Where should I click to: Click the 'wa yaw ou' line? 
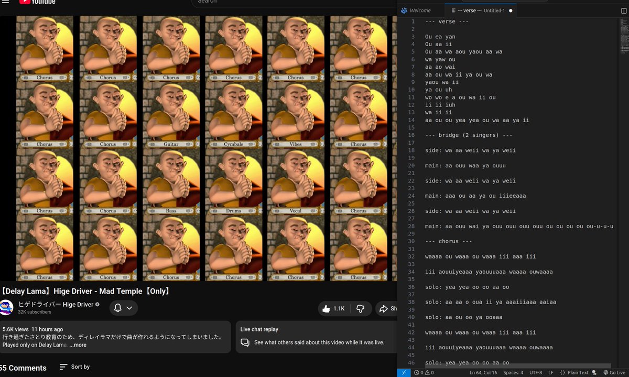[x=440, y=59]
